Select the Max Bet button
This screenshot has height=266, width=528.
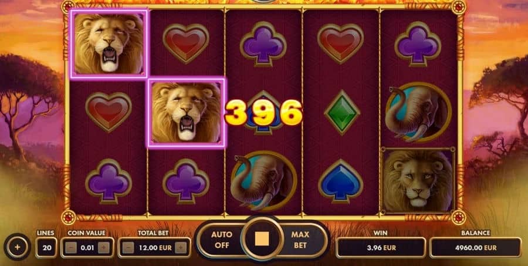[x=300, y=240]
